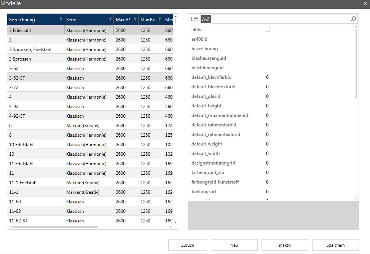Edit default_width value field
This screenshot has height=254, width=370.
click(x=309, y=153)
